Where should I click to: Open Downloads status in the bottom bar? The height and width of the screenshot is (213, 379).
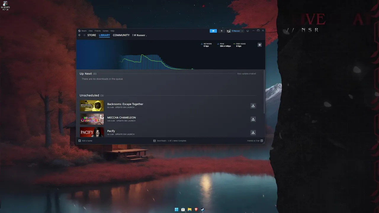click(170, 141)
